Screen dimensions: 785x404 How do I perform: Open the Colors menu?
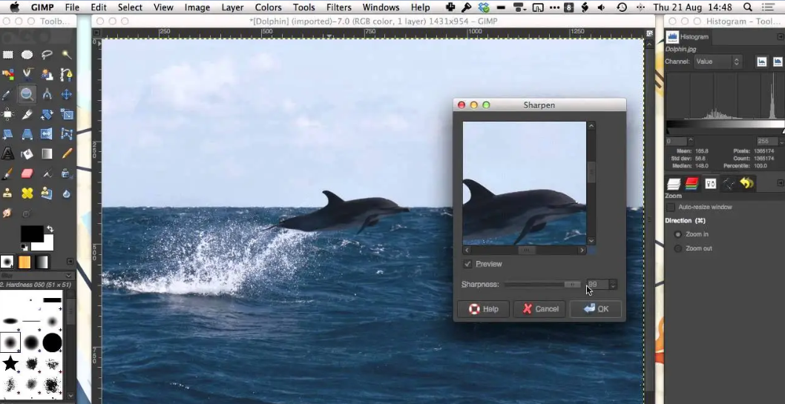(x=268, y=7)
